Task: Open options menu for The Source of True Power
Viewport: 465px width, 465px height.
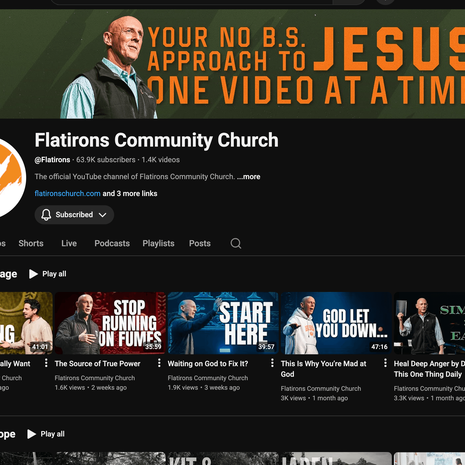Action: click(x=159, y=363)
